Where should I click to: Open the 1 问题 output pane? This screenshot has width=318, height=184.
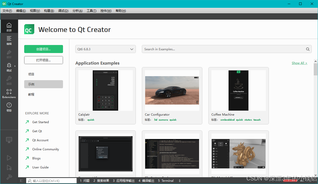pos(85,180)
